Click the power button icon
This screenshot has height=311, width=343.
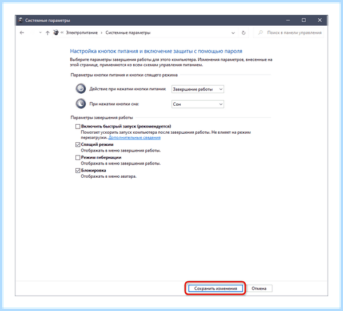tap(81, 89)
